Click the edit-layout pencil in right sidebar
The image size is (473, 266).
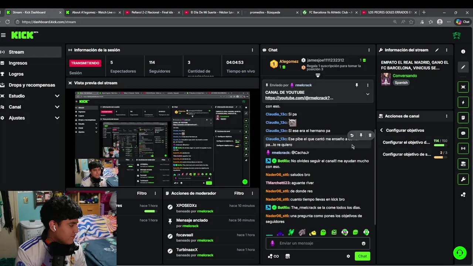pos(463,67)
